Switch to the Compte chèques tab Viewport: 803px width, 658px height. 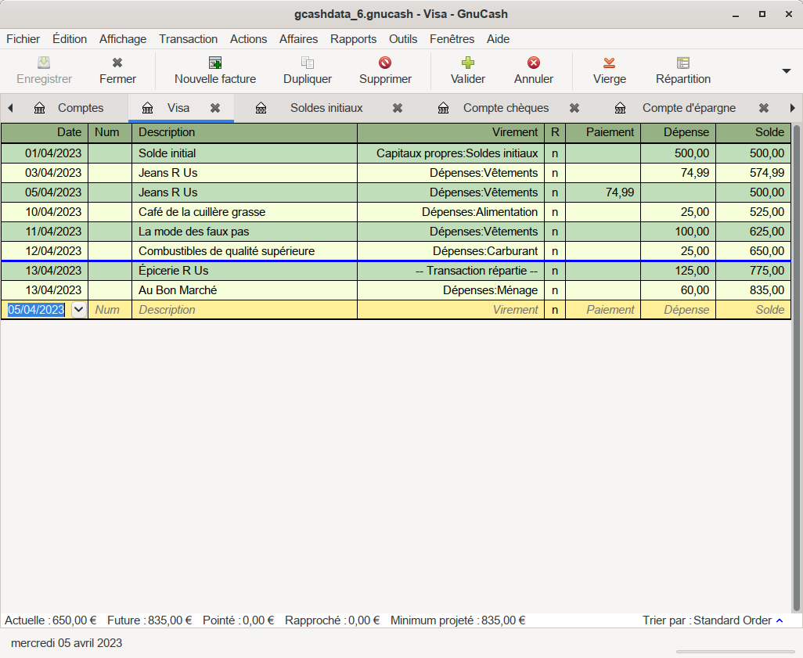coord(506,108)
